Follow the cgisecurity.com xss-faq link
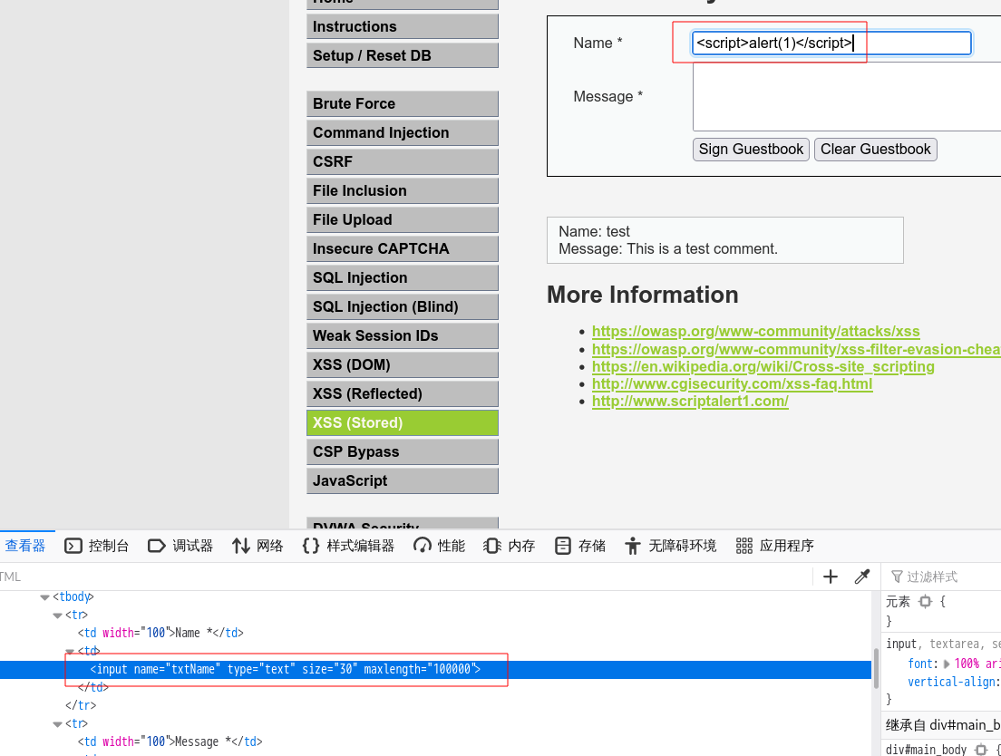 pyautogui.click(x=733, y=384)
